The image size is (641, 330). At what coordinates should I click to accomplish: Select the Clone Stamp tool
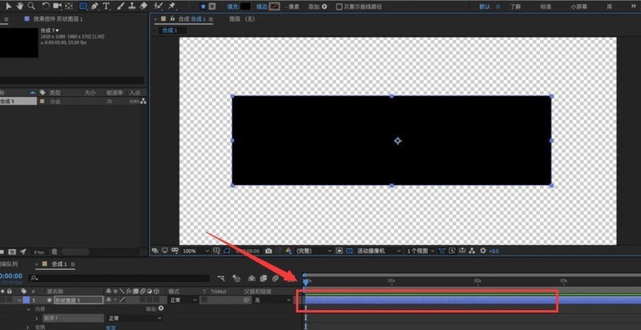pos(131,6)
